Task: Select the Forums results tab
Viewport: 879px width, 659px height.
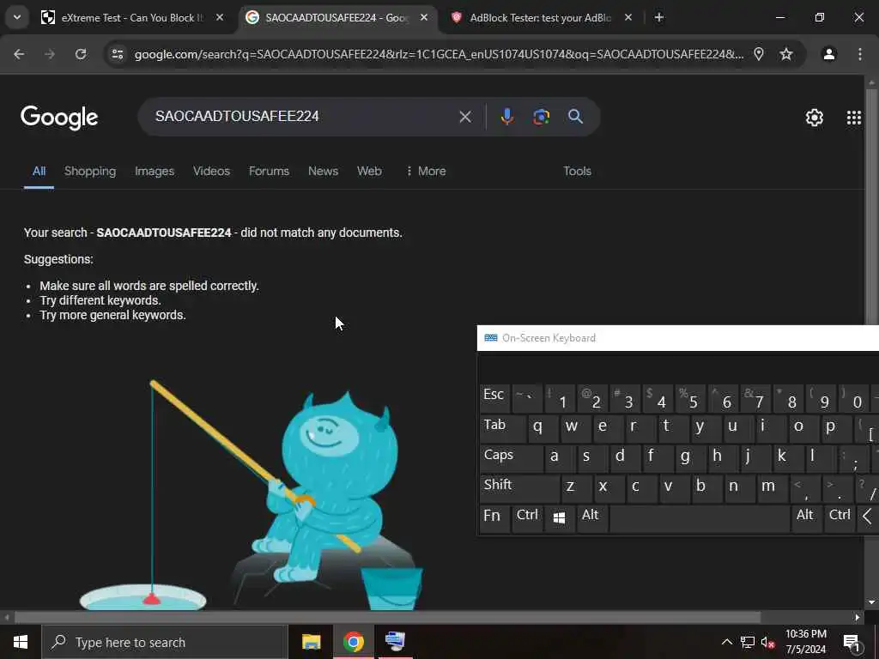Action: point(269,171)
